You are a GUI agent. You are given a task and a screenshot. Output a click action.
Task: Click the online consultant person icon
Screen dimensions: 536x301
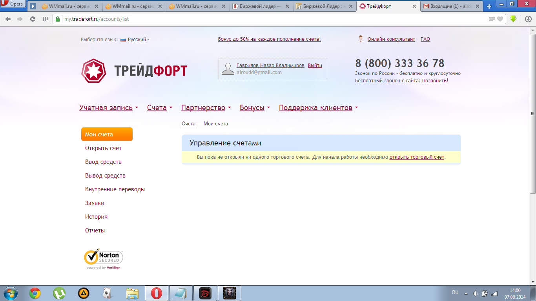tap(361, 39)
